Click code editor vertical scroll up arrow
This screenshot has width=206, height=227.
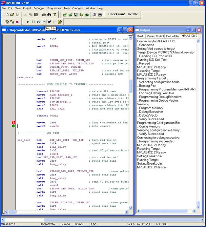coord(130,38)
